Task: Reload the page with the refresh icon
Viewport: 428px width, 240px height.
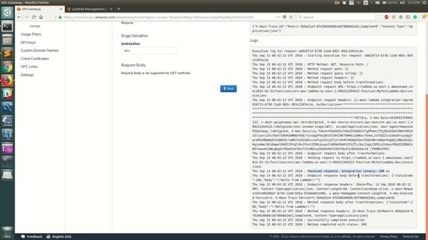Action: pyautogui.click(x=34, y=17)
